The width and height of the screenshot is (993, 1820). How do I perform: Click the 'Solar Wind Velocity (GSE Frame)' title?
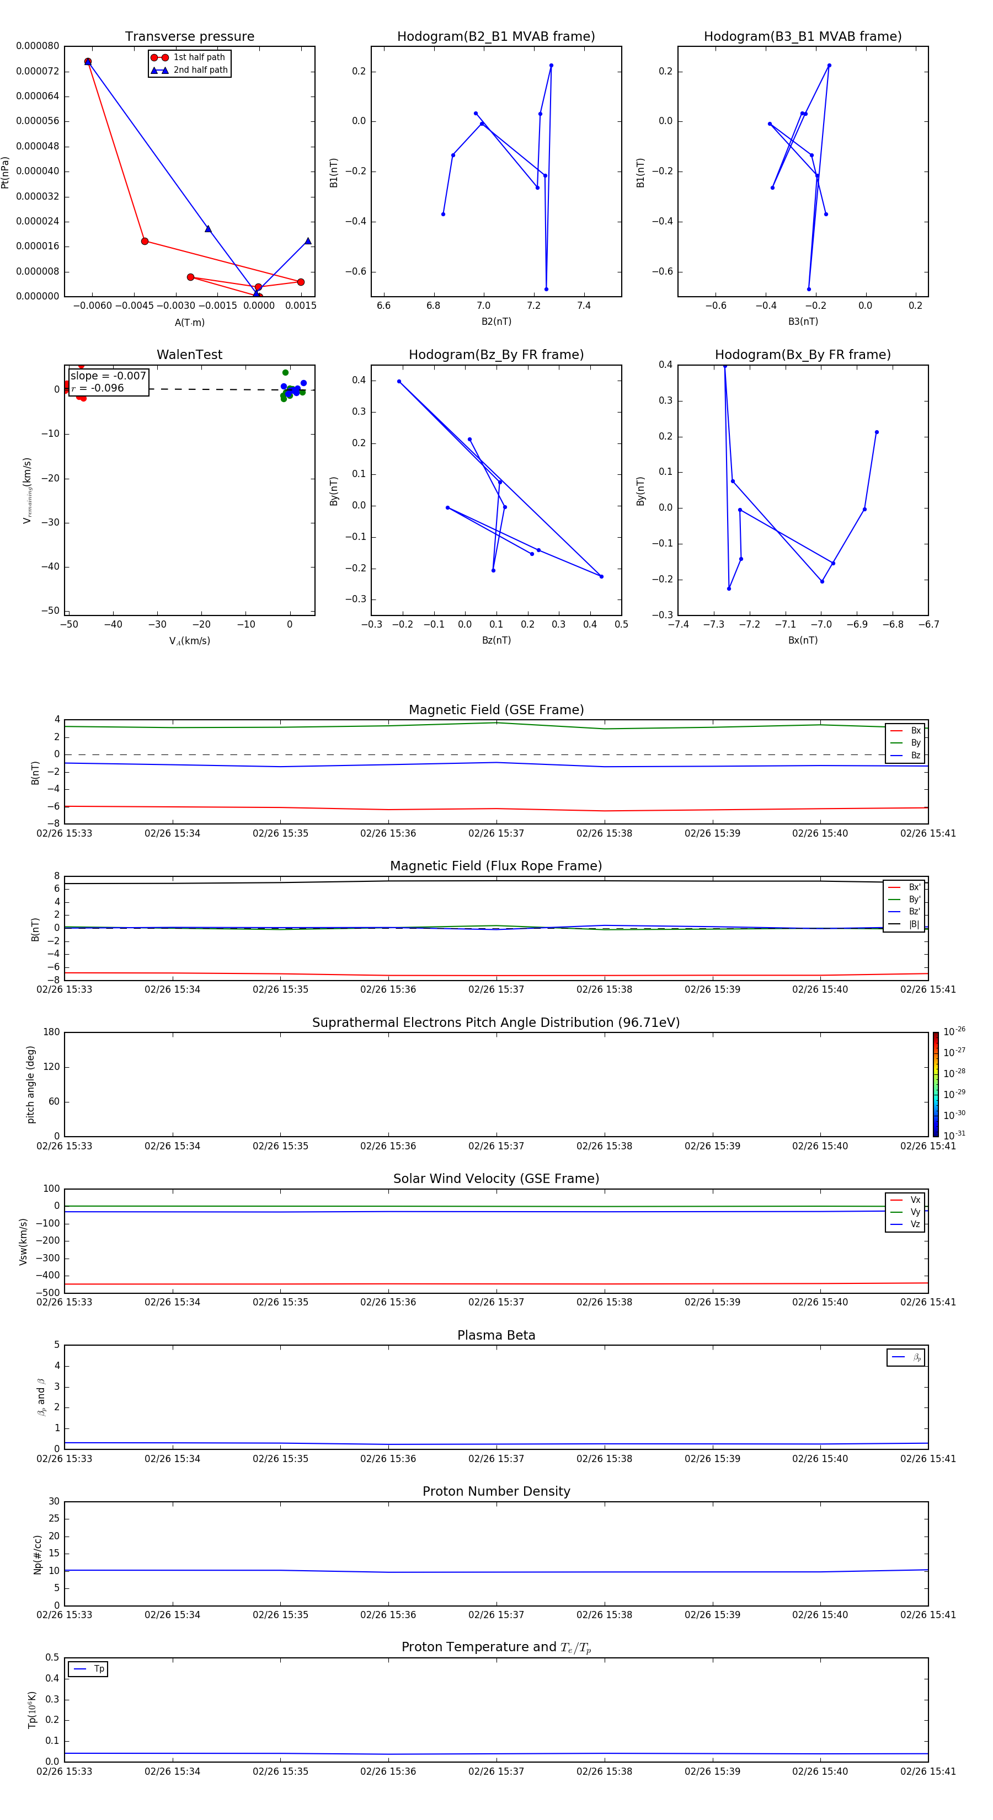(496, 1179)
